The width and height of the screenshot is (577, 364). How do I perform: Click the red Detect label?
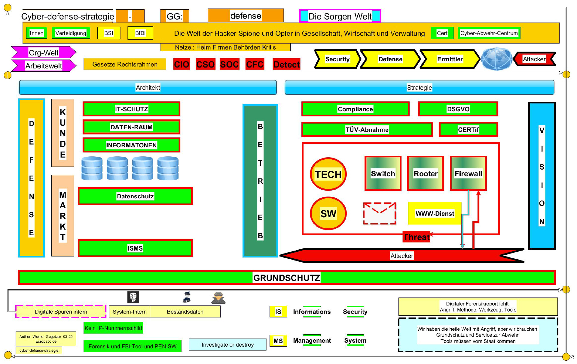[x=286, y=64]
